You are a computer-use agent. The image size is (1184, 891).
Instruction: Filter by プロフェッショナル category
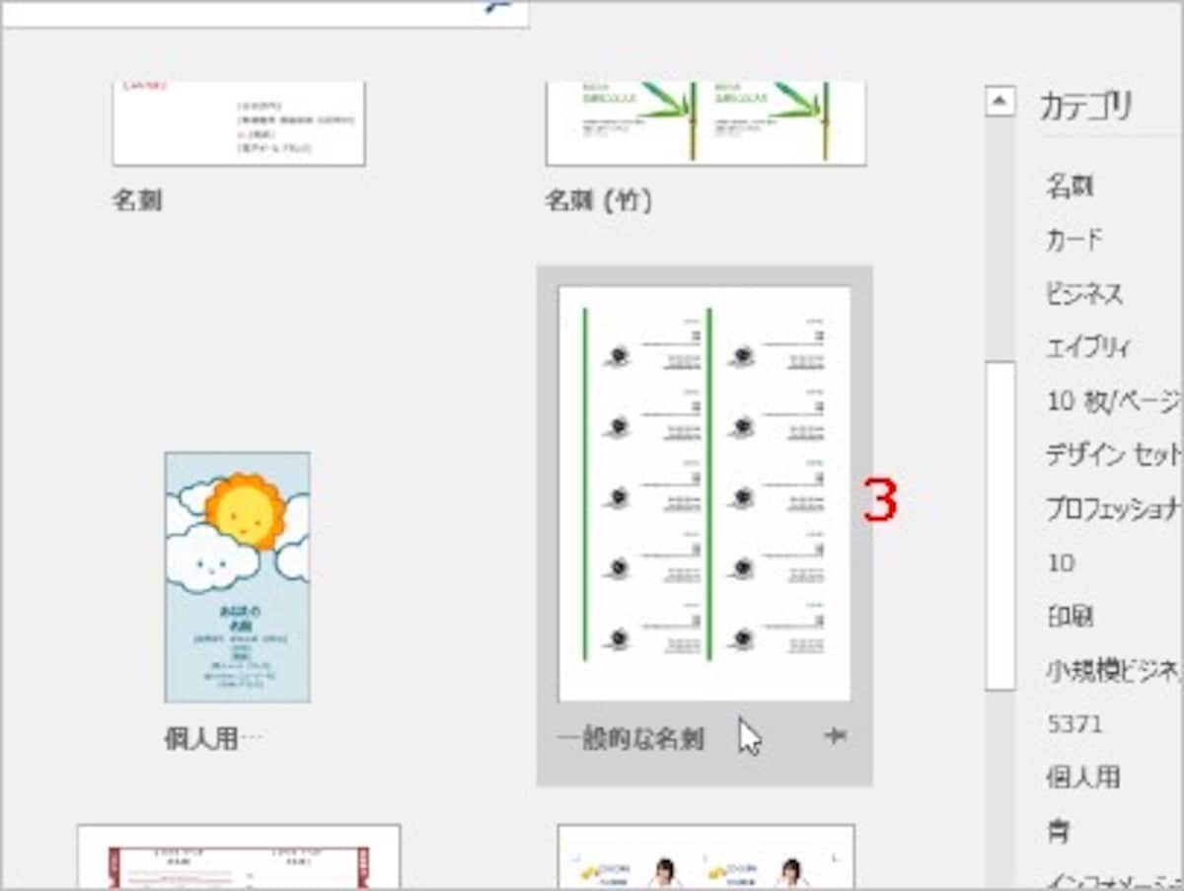(1114, 509)
